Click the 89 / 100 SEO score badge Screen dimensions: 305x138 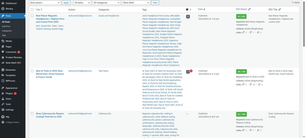(242, 71)
